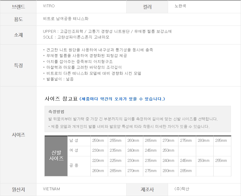Screen dimensions: 241x196
Task: Choose the 220mm unisex size cell
Action: pyautogui.click(x=98, y=161)
